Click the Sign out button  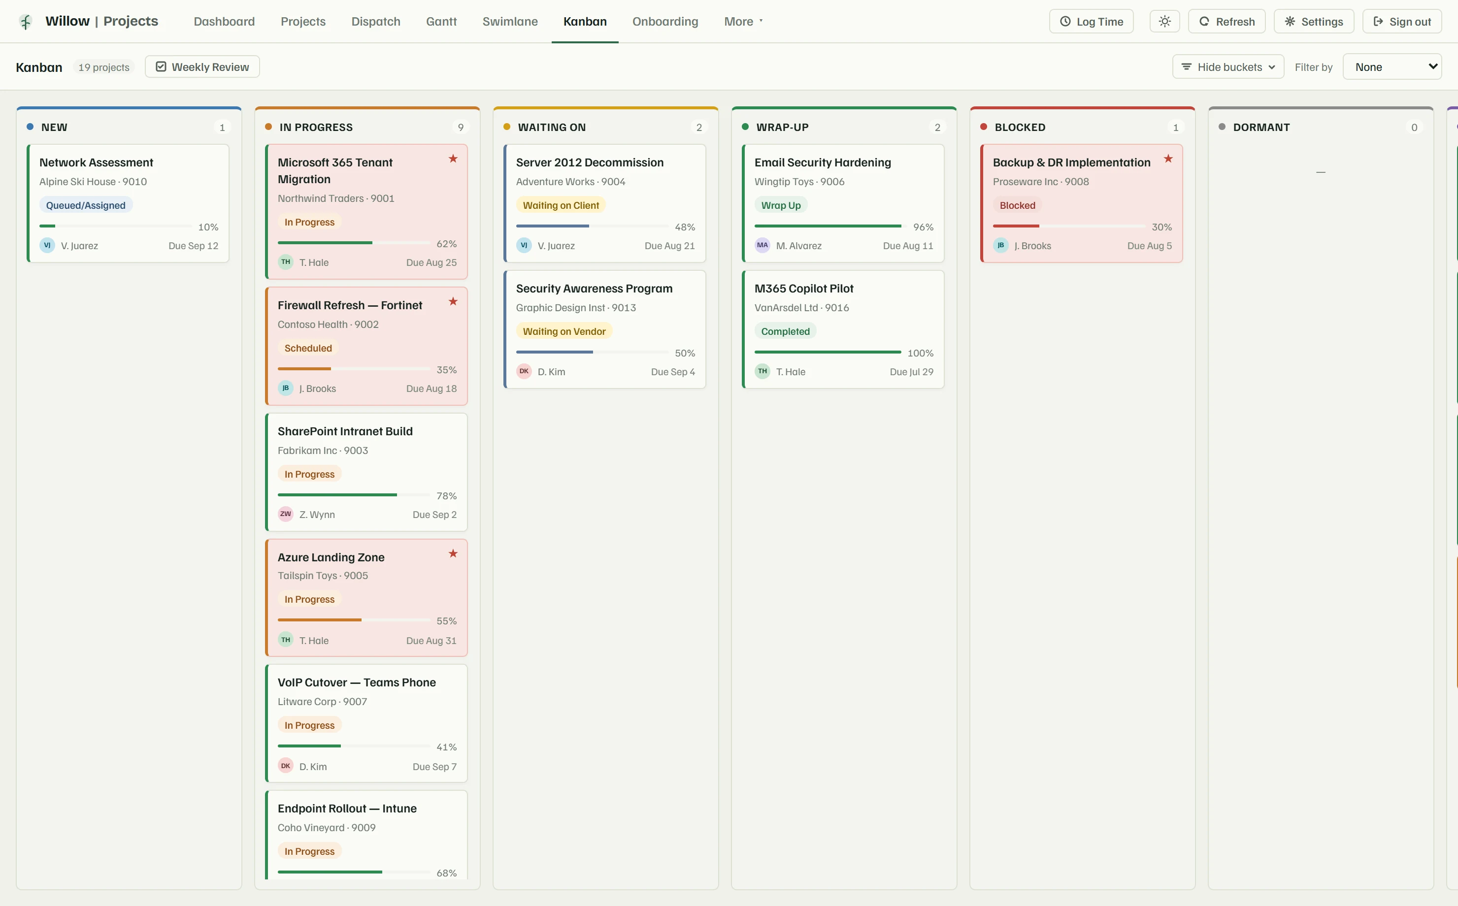(1402, 22)
